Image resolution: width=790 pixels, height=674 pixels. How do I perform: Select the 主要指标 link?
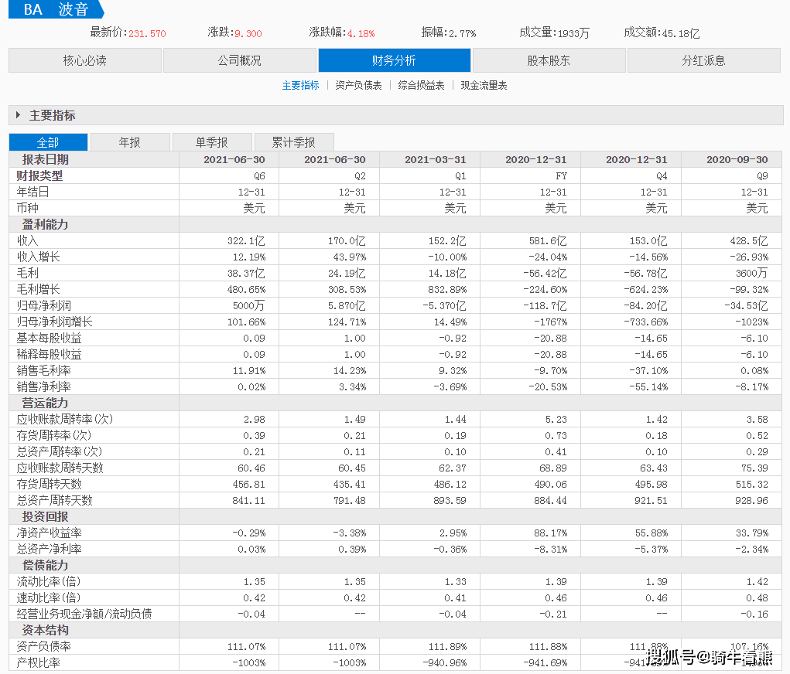(x=301, y=85)
